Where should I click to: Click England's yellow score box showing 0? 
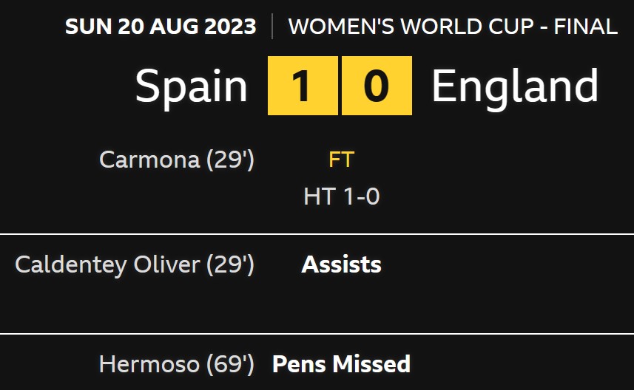(x=377, y=86)
